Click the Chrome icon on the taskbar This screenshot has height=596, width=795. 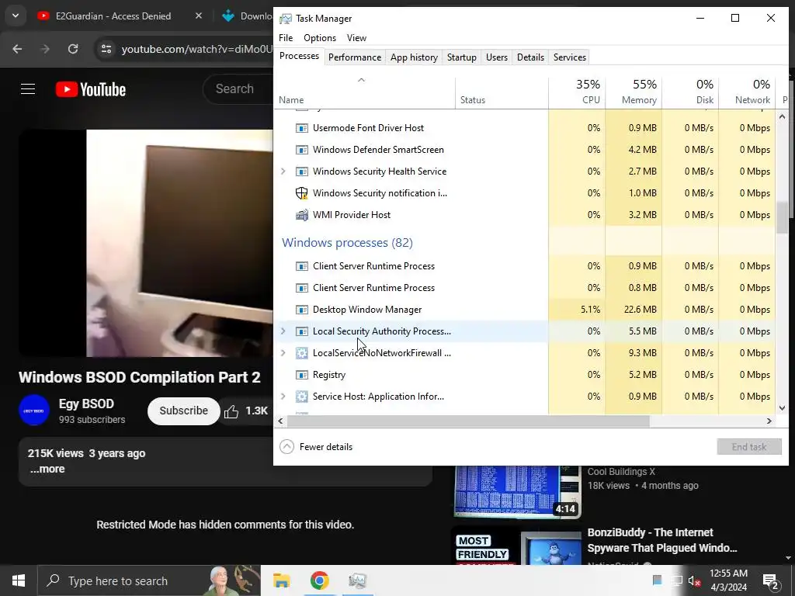(x=319, y=580)
